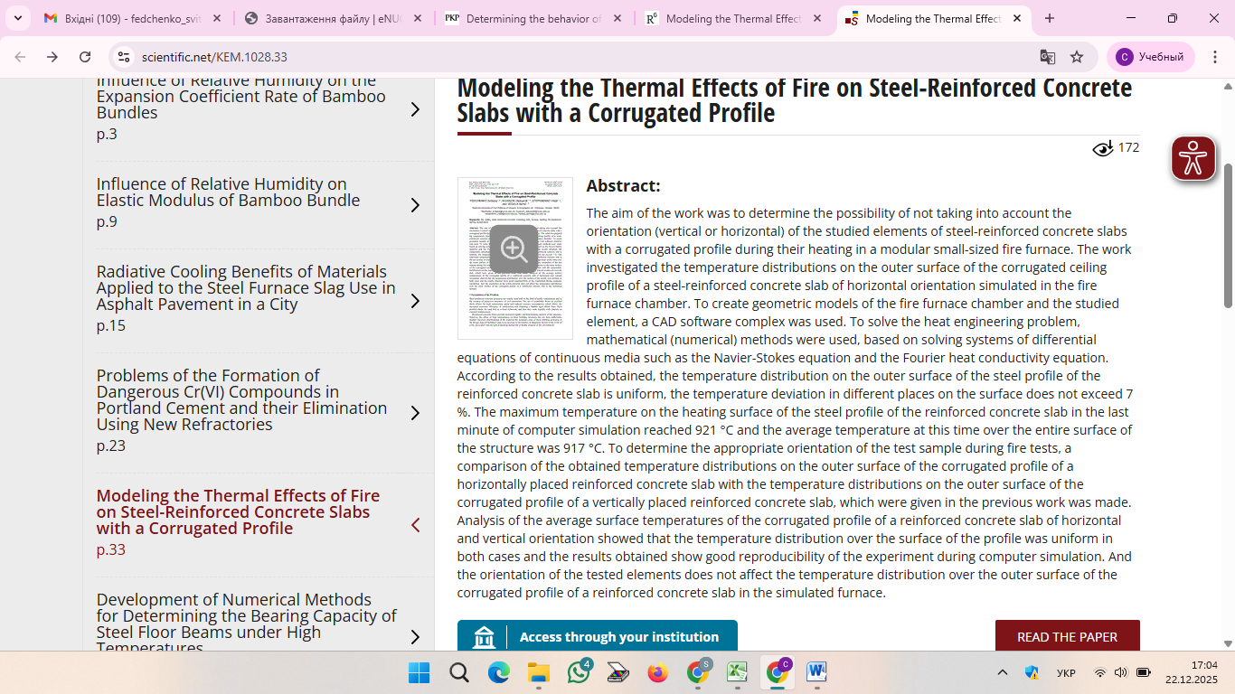Image resolution: width=1235 pixels, height=694 pixels.
Task: Collapse the current Modeling Thermal Effects entry
Action: (415, 525)
